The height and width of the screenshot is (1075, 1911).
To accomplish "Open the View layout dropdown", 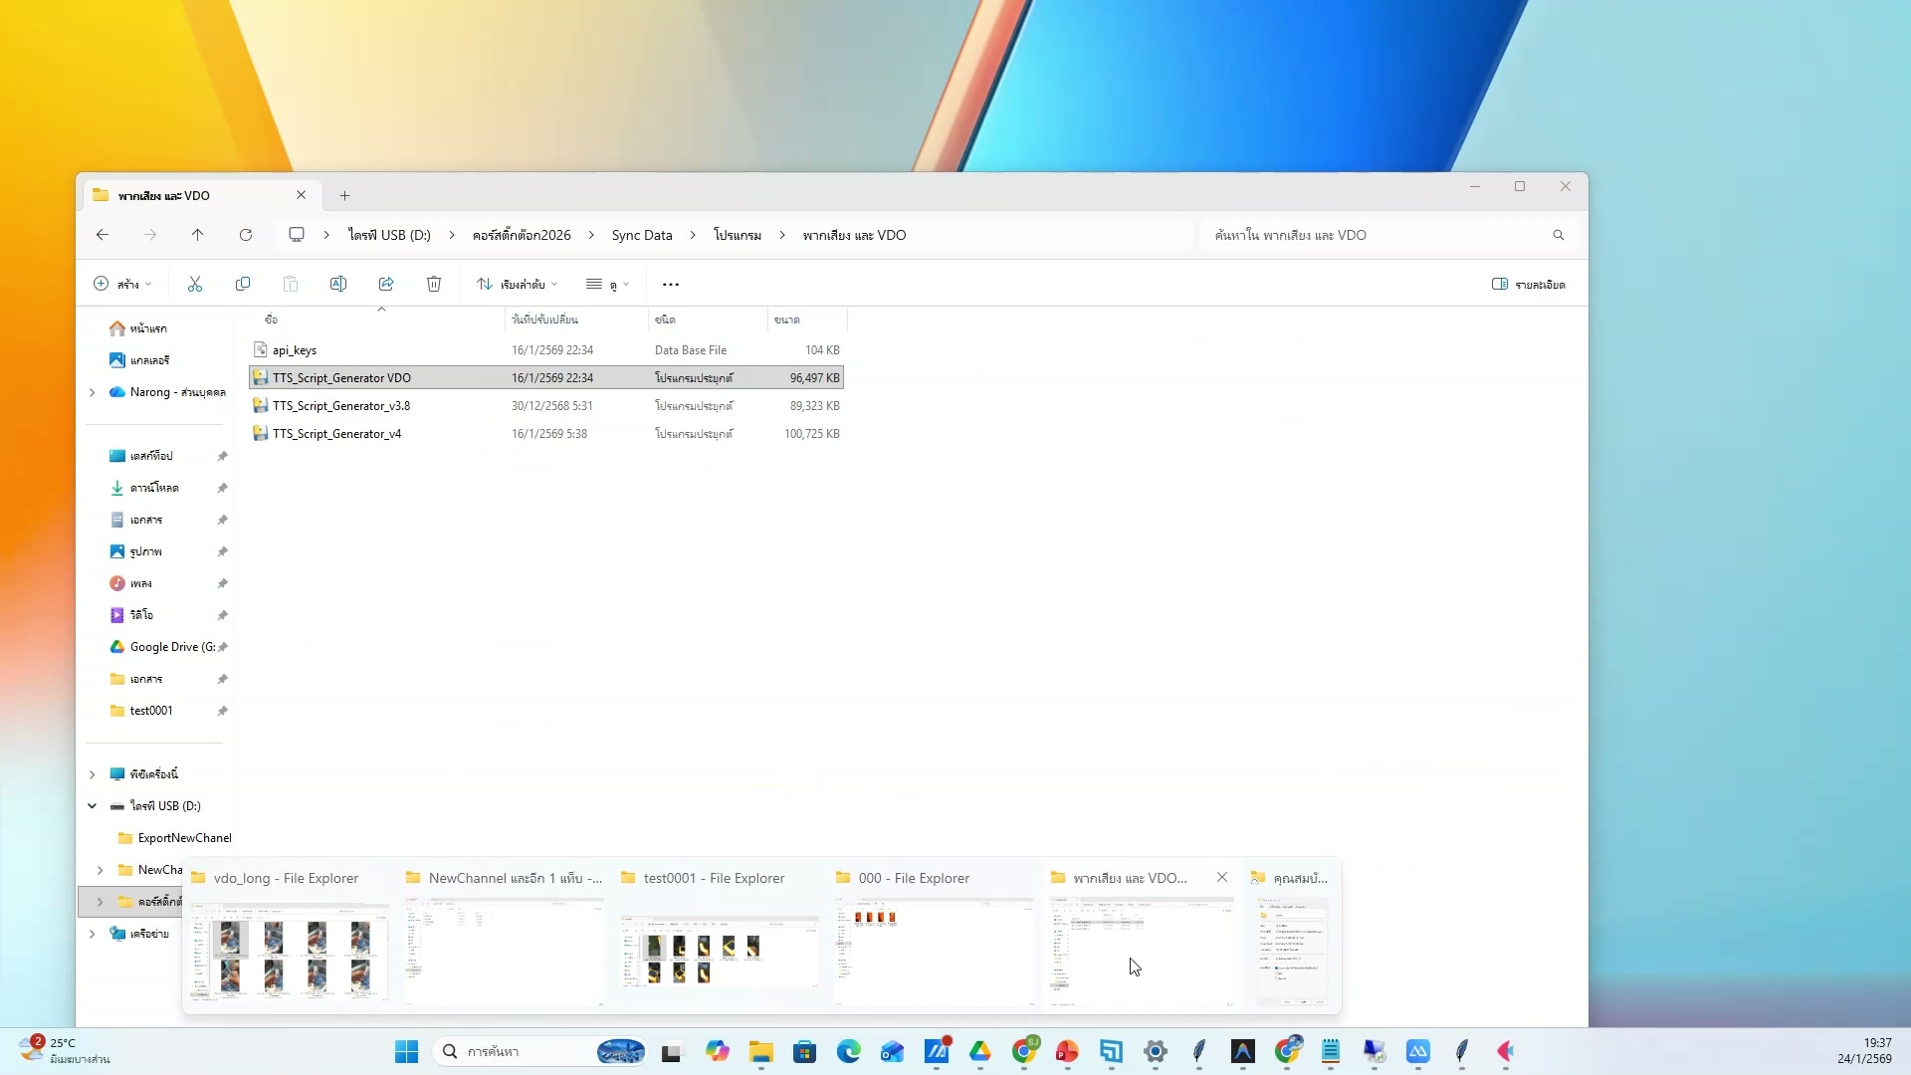I will click(607, 285).
